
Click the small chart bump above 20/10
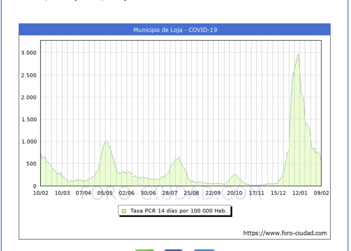[234, 175]
